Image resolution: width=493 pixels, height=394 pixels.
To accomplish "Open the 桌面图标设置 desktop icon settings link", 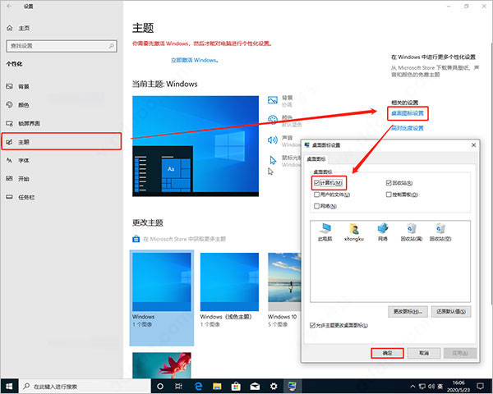I will [408, 113].
